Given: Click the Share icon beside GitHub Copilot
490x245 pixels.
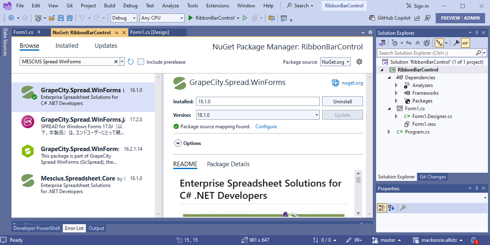Looking at the screenshot, I should pyautogui.click(x=418, y=18).
